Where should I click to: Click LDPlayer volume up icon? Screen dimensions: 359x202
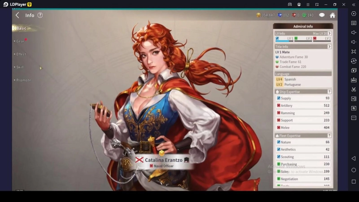click(353, 32)
